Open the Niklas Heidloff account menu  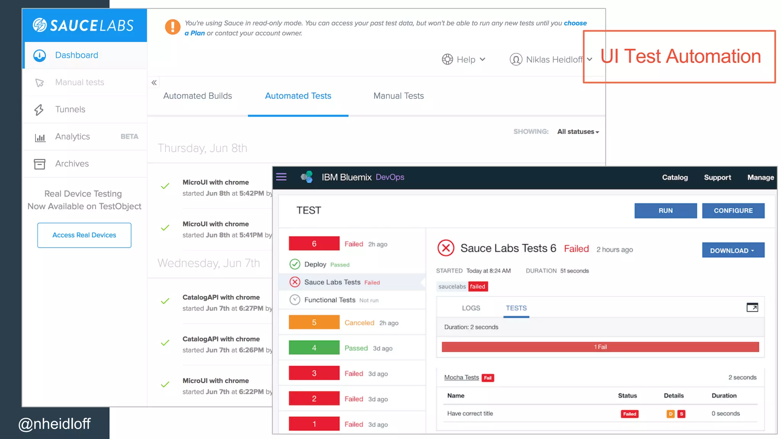[x=551, y=59]
